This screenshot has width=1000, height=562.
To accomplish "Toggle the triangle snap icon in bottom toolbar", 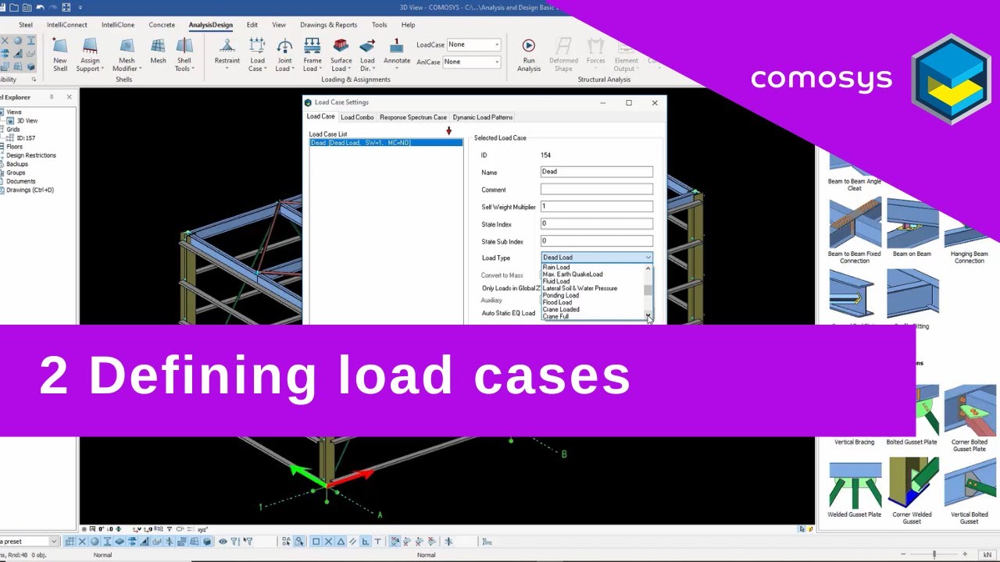I will [341, 541].
